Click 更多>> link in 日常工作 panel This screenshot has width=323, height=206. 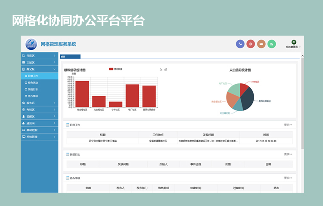pyautogui.click(x=288, y=125)
